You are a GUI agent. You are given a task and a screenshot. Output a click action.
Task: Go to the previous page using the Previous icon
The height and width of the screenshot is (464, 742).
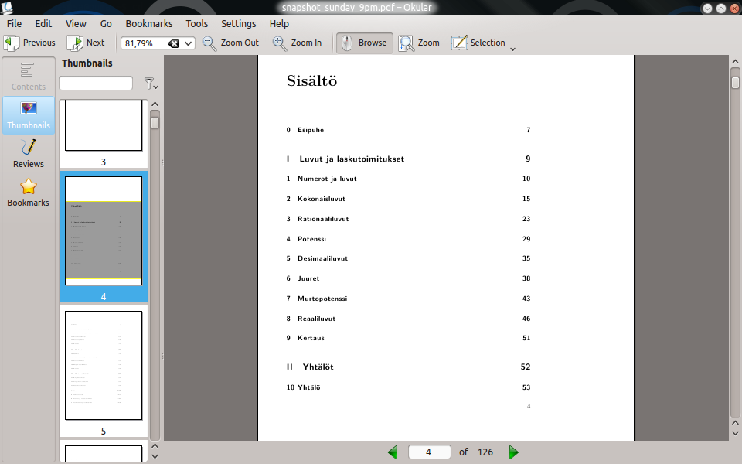pos(12,43)
